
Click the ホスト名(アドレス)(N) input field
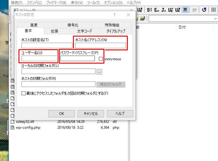pos(100,45)
